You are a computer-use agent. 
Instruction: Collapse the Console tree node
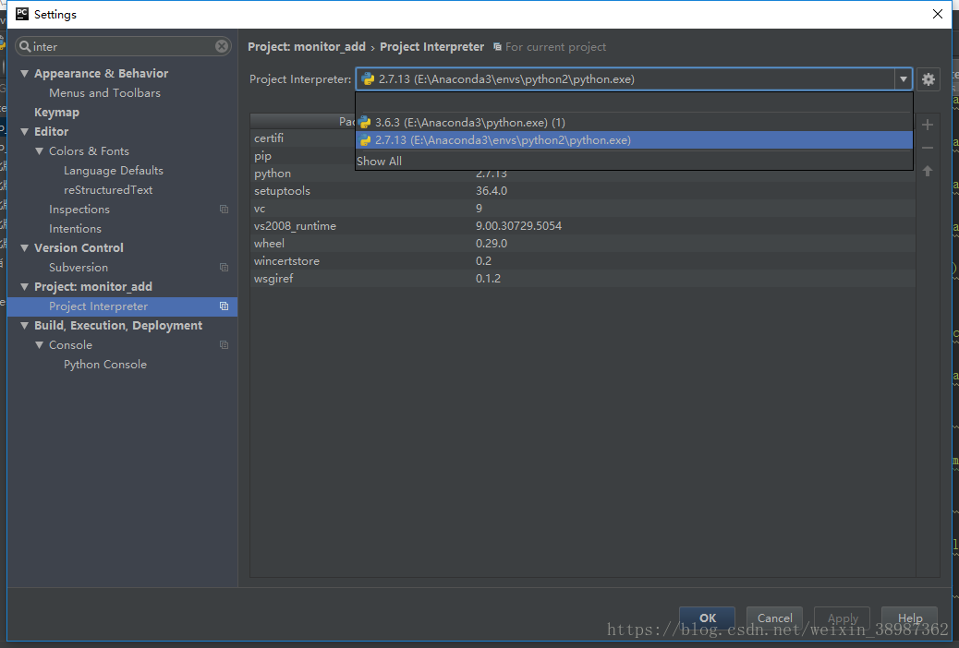click(x=39, y=345)
